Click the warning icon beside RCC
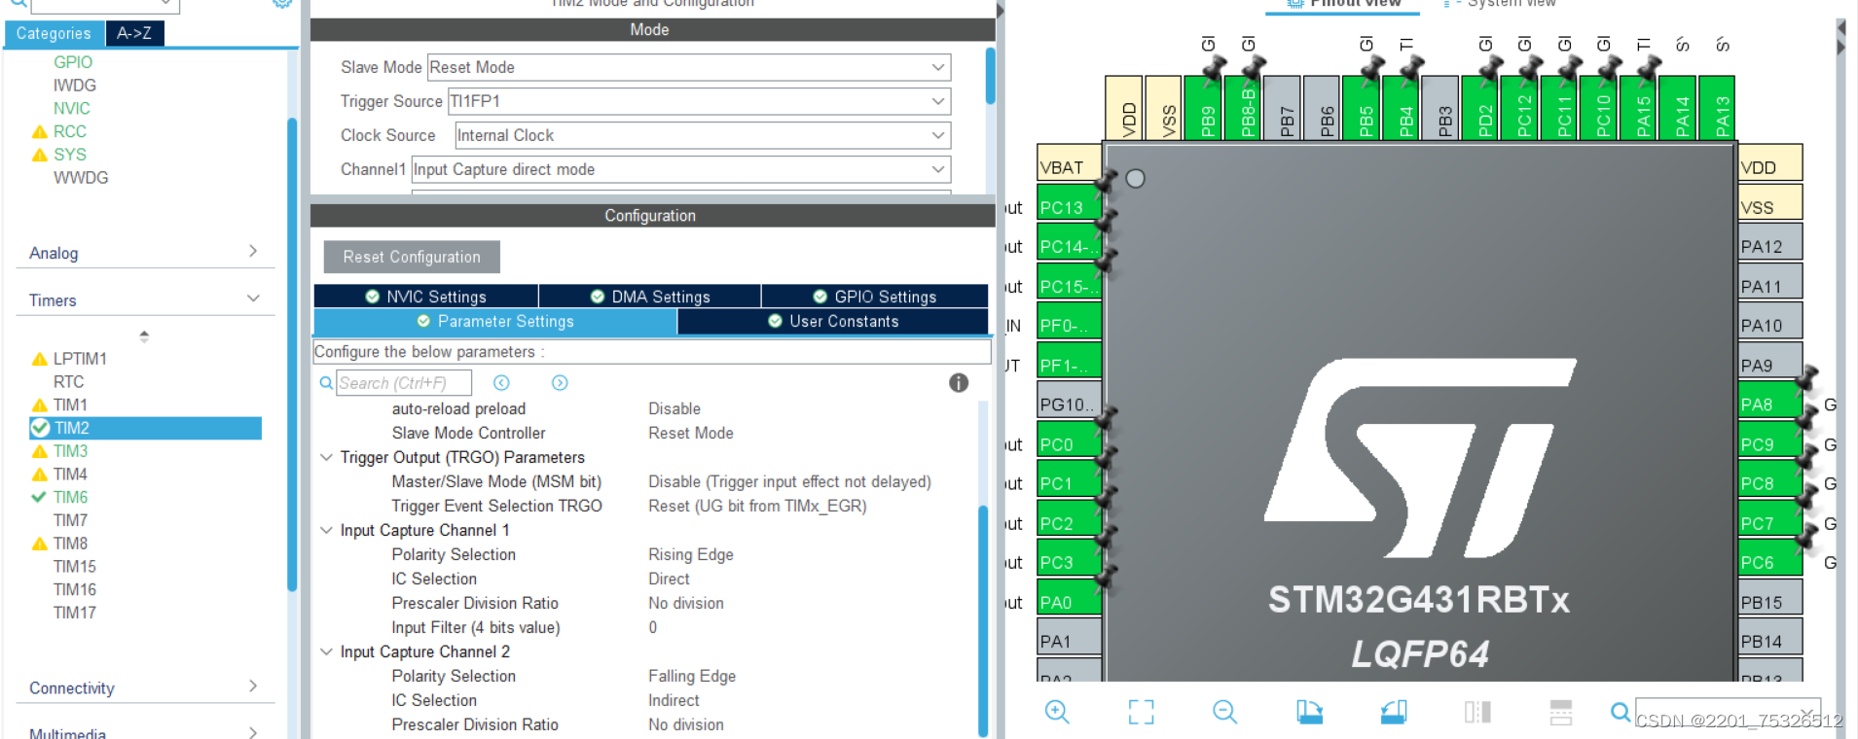 click(40, 131)
